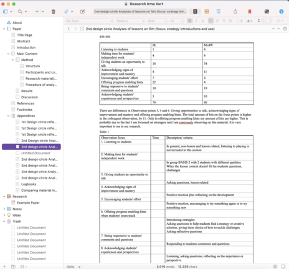Open the 100% zoom dropdown
The height and width of the screenshot is (269, 289).
(x=73, y=267)
